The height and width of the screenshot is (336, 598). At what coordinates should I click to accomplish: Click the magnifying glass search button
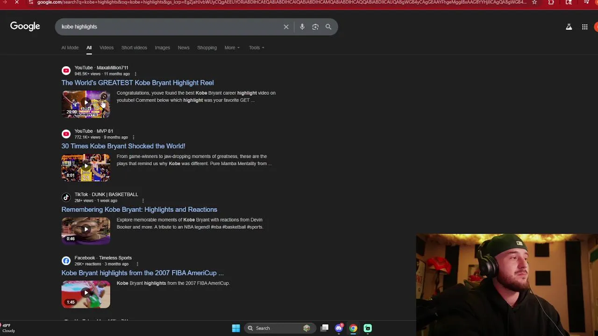[328, 27]
